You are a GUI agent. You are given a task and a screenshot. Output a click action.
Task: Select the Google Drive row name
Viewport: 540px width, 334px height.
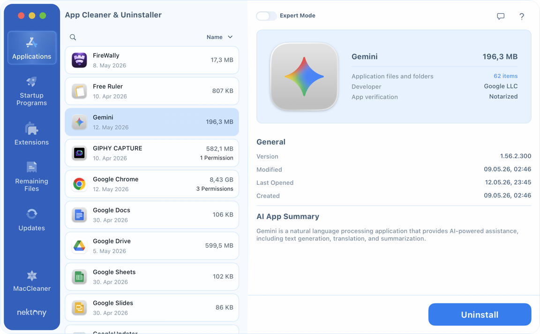tap(112, 241)
